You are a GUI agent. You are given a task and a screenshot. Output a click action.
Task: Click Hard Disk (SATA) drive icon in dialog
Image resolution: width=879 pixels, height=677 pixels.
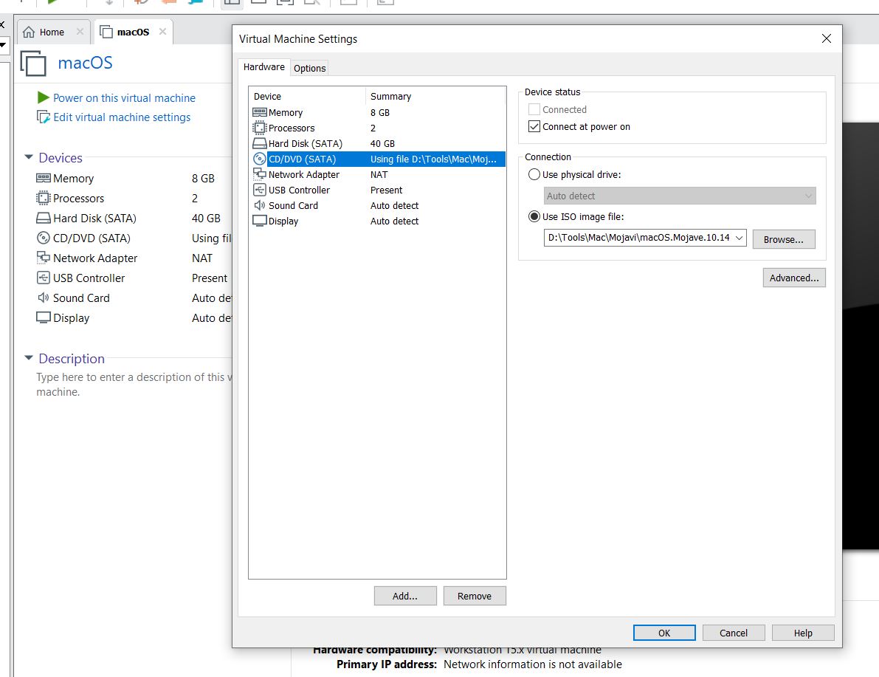click(x=260, y=143)
